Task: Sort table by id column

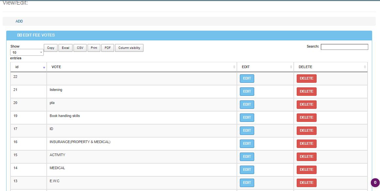Action: [28, 67]
